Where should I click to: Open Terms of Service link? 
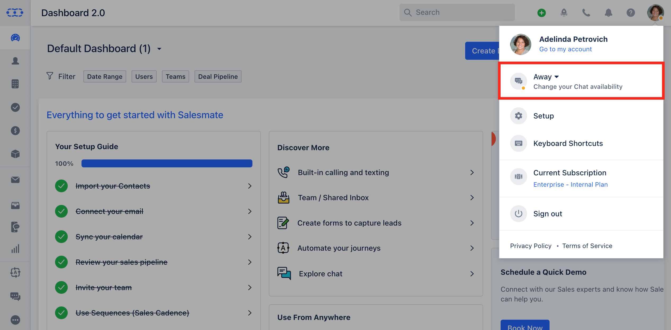pos(587,246)
